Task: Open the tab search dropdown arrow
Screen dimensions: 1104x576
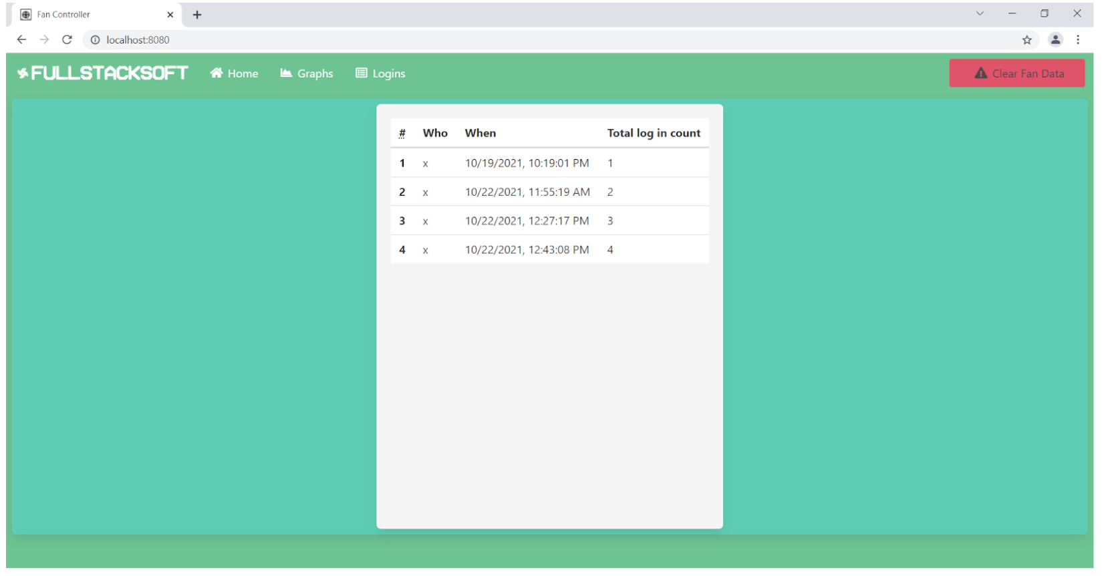Action: pyautogui.click(x=980, y=13)
